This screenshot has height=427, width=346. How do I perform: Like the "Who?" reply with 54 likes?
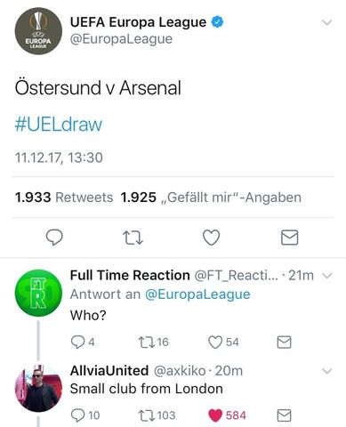[215, 342]
